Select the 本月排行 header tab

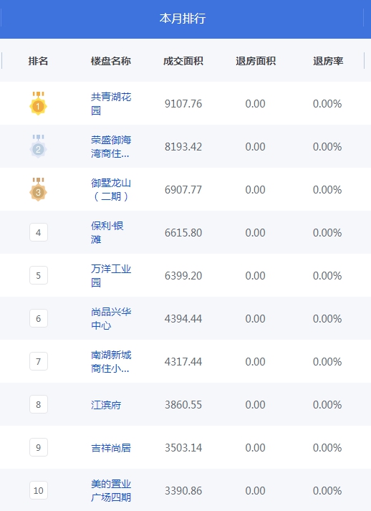coord(183,18)
